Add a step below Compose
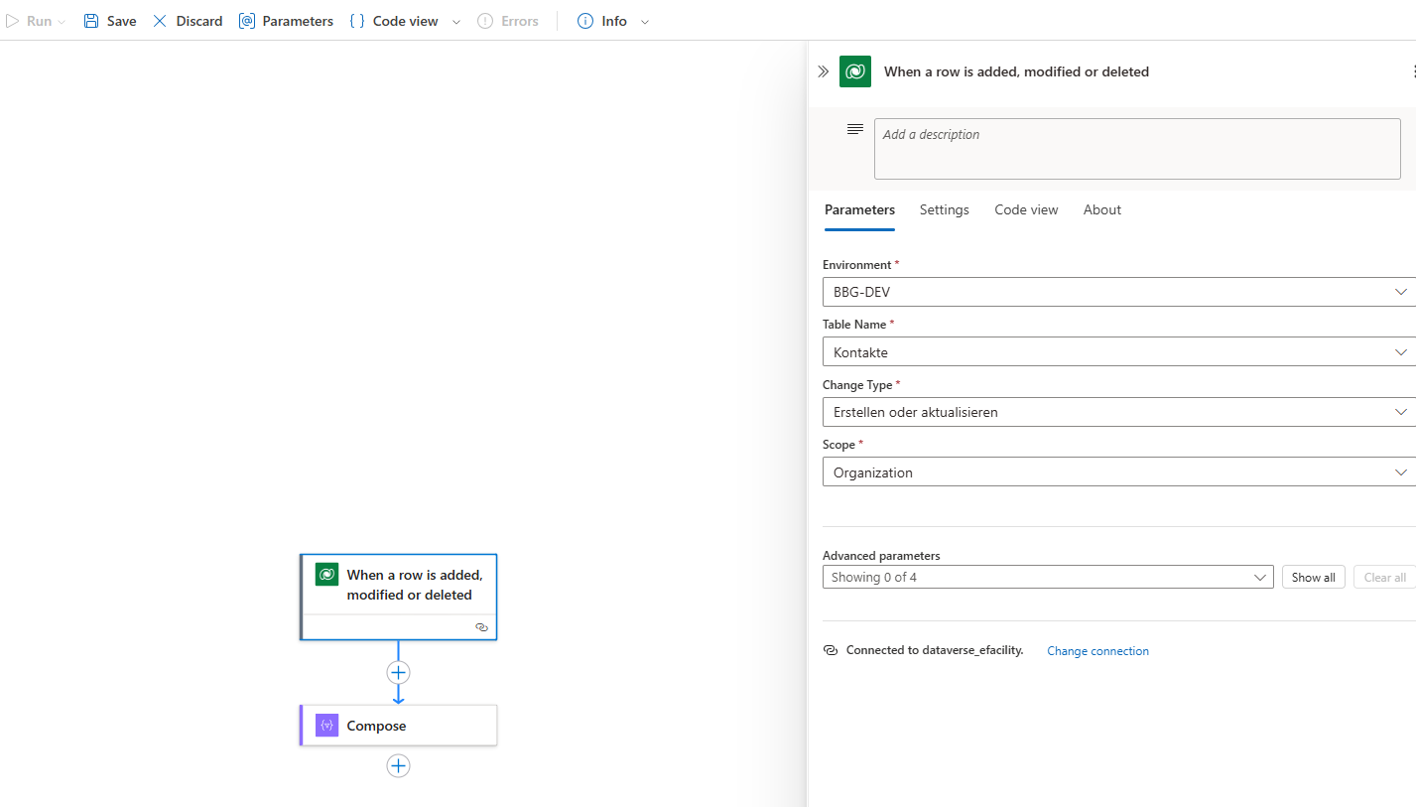1416x807 pixels. 398,765
